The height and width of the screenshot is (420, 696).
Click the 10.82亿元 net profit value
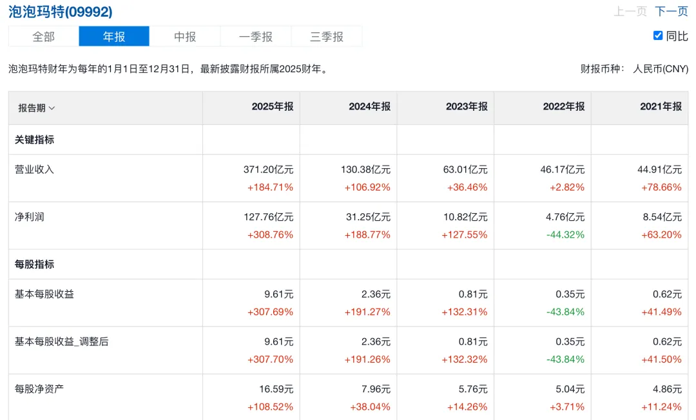coord(465,217)
